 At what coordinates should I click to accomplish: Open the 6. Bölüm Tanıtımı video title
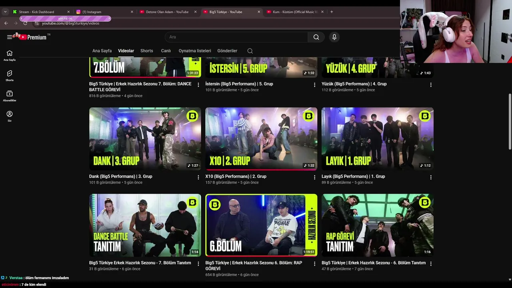[374, 263]
